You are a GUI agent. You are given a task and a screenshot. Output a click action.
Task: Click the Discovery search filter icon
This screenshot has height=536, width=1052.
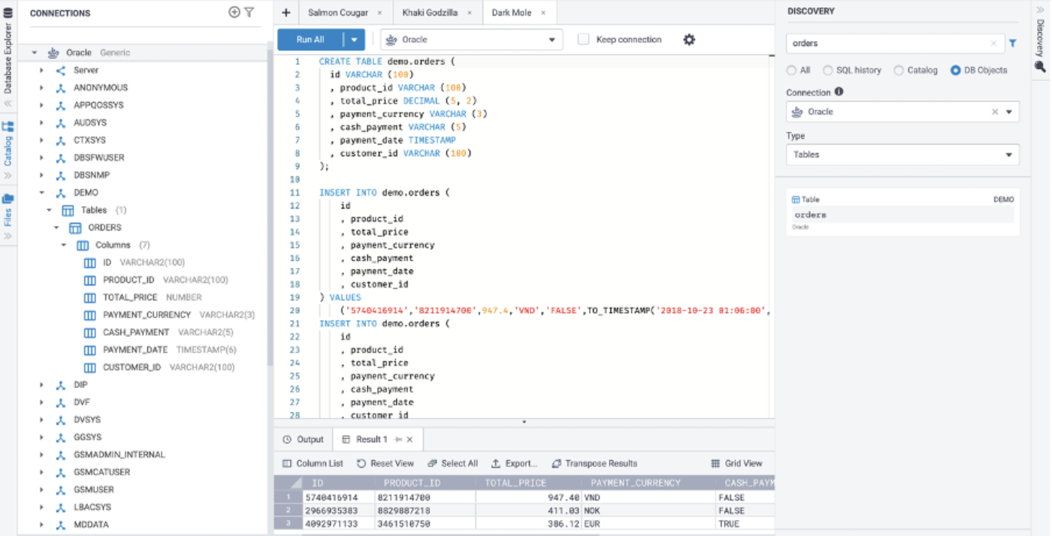(1013, 44)
